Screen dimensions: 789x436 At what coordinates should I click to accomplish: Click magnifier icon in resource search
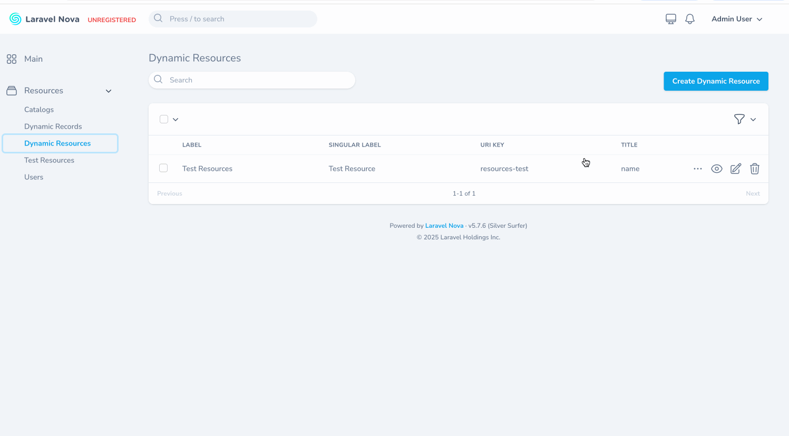point(158,80)
